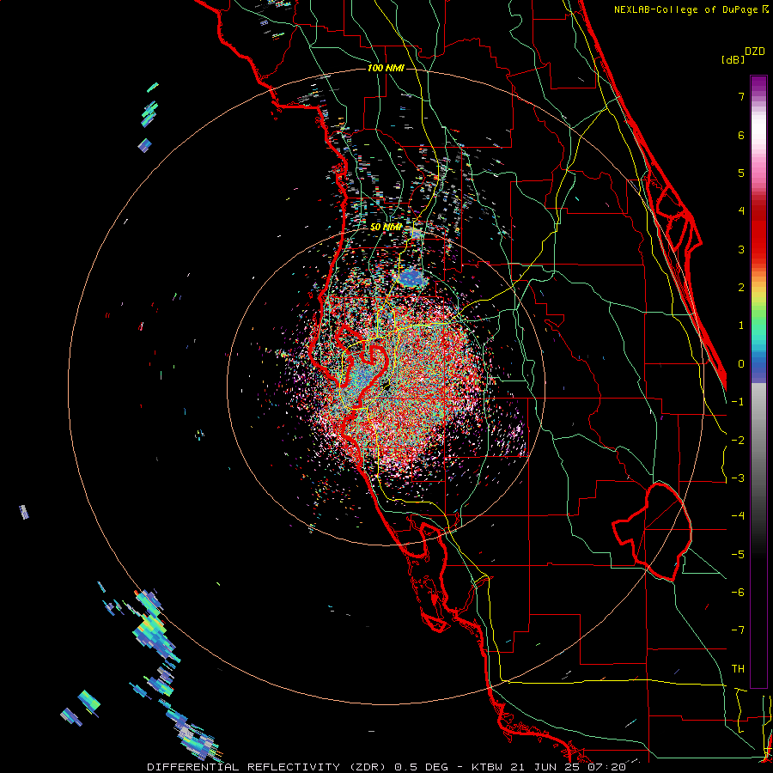
Task: Click the 0.5 DEG elevation angle text
Action: click(x=422, y=767)
